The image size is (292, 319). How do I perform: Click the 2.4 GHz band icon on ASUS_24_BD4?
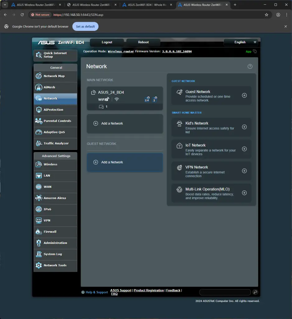click(x=147, y=99)
